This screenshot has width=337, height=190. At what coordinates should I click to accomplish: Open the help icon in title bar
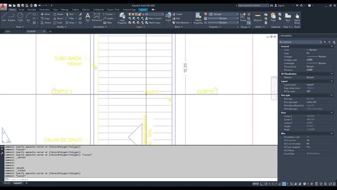(x=309, y=6)
